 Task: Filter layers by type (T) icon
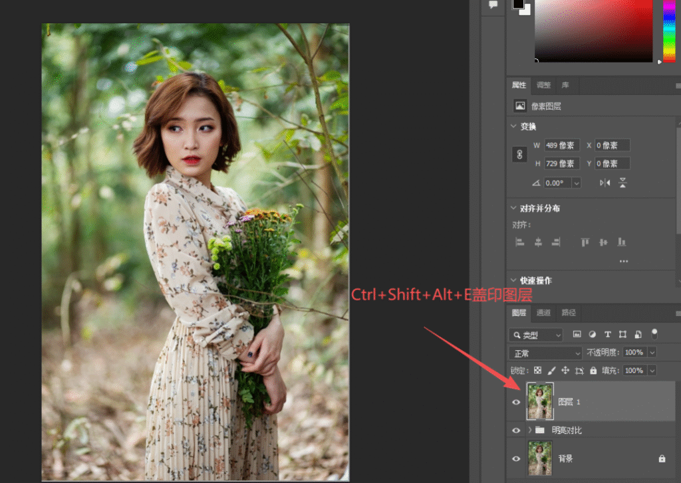click(608, 334)
